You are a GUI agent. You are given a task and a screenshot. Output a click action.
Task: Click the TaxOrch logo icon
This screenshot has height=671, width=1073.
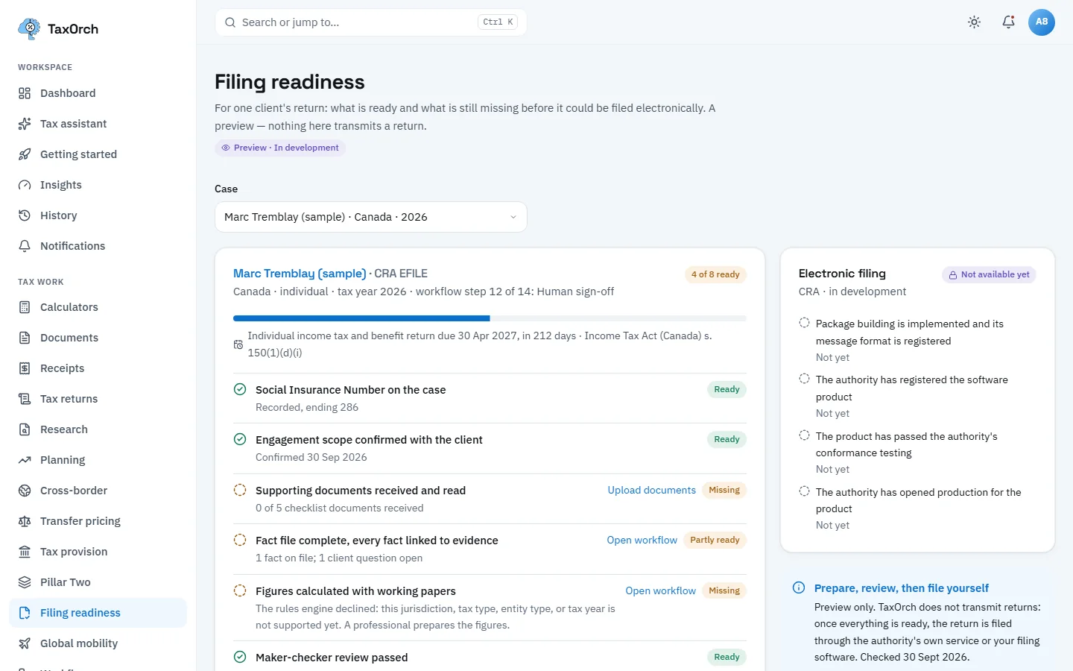click(29, 29)
